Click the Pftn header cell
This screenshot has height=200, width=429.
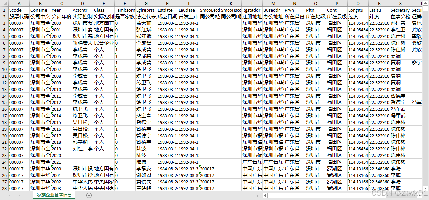click(315, 10)
